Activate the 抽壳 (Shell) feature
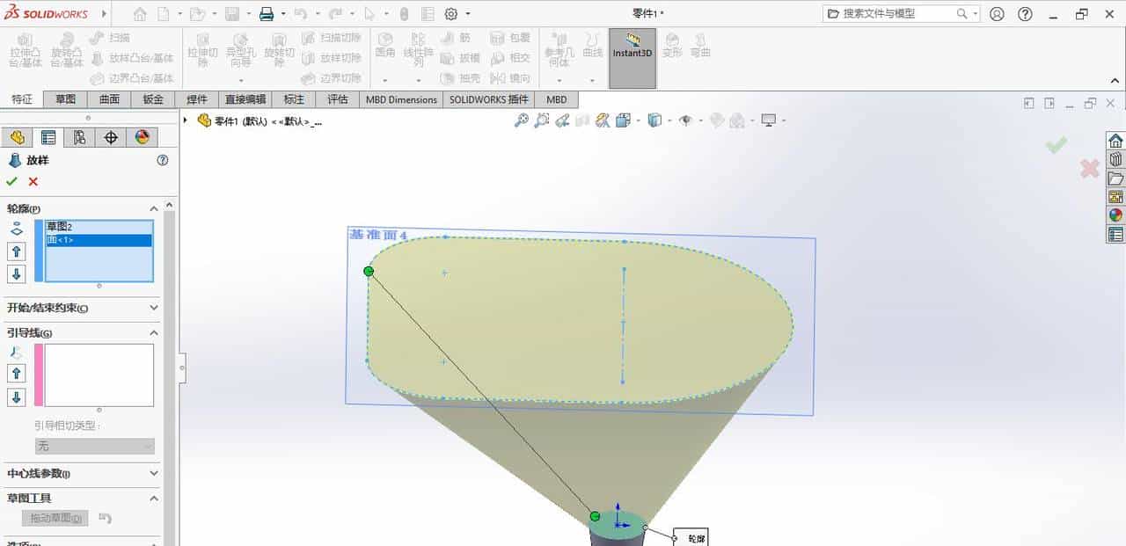This screenshot has height=546, width=1126. point(461,77)
